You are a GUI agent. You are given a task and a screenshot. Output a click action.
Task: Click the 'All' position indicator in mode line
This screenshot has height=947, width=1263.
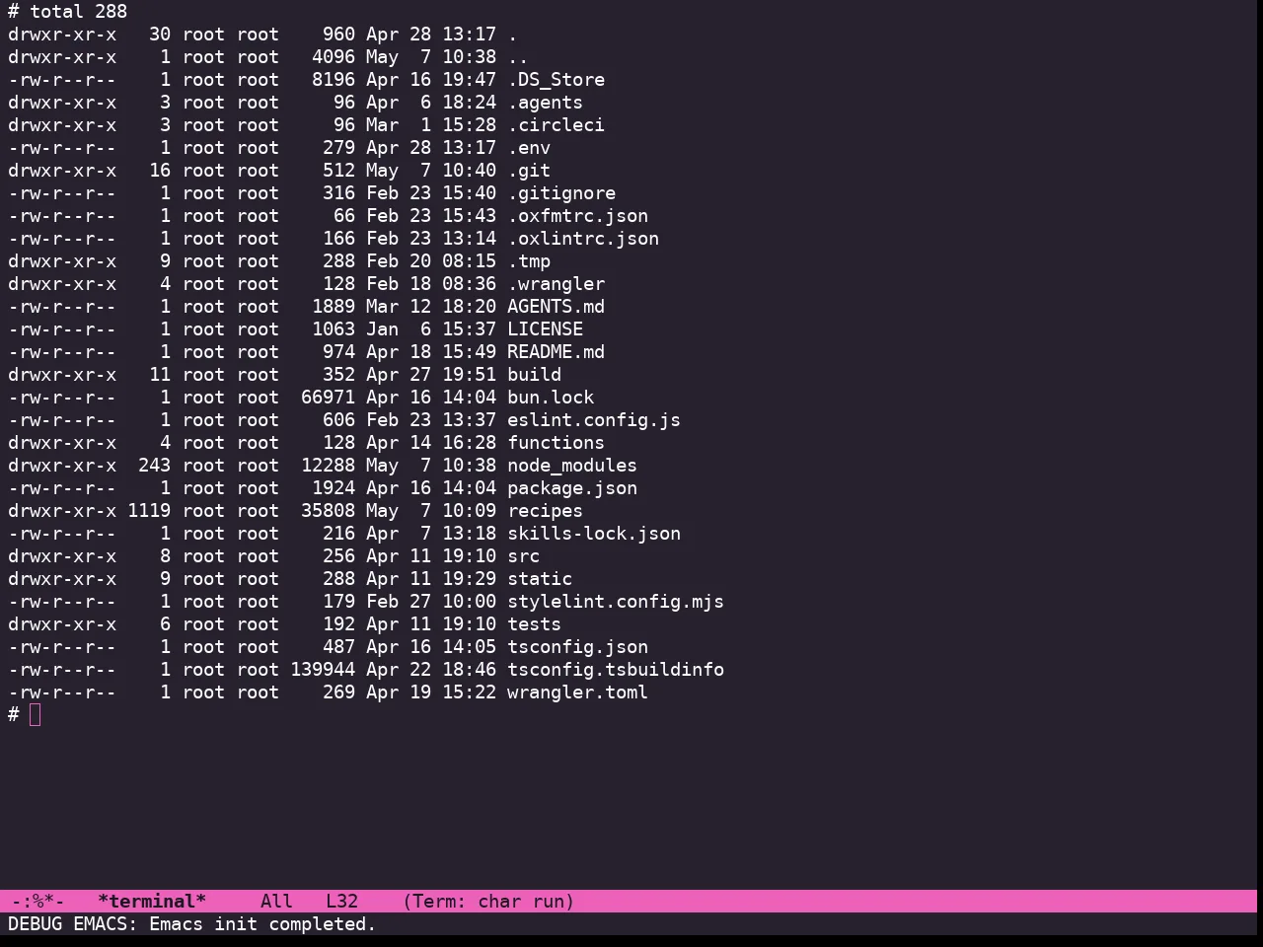(276, 902)
